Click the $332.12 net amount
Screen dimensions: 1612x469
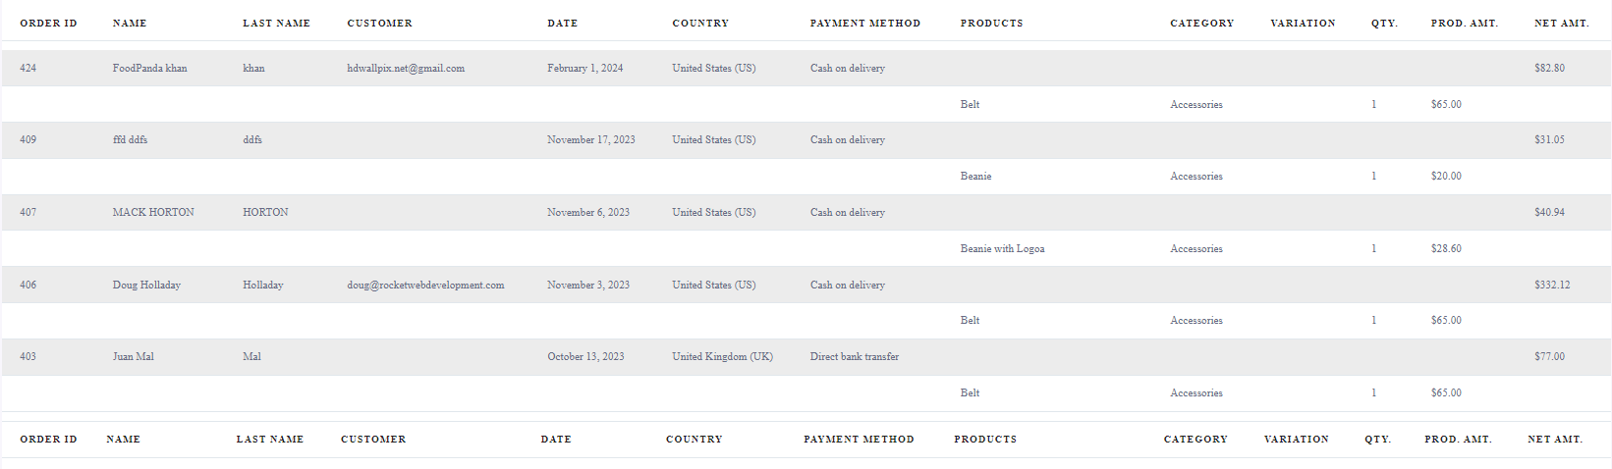[x=1552, y=285]
